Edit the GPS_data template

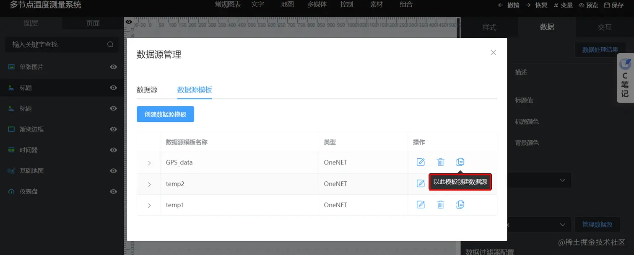(421, 162)
